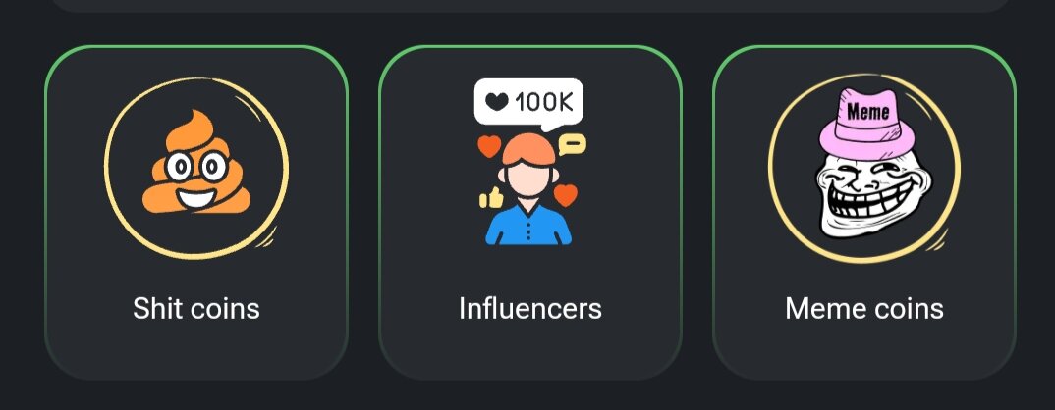Tap the heart left of influencer's head
Screen dimensions: 1055x410
490,145
